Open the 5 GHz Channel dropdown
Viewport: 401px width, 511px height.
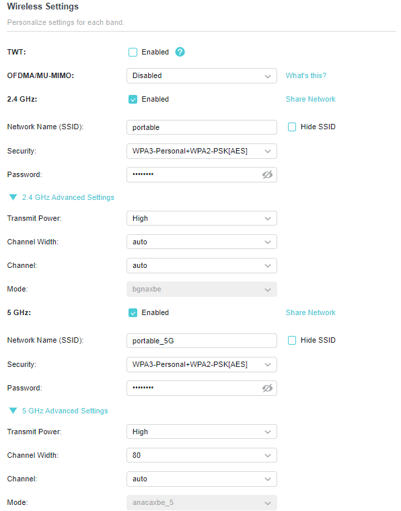point(202,479)
